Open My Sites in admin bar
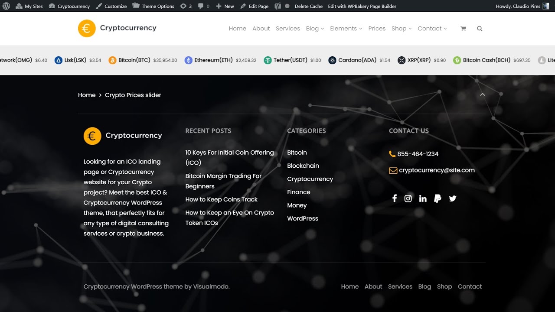Screen dimensions: 555x312 29,6
